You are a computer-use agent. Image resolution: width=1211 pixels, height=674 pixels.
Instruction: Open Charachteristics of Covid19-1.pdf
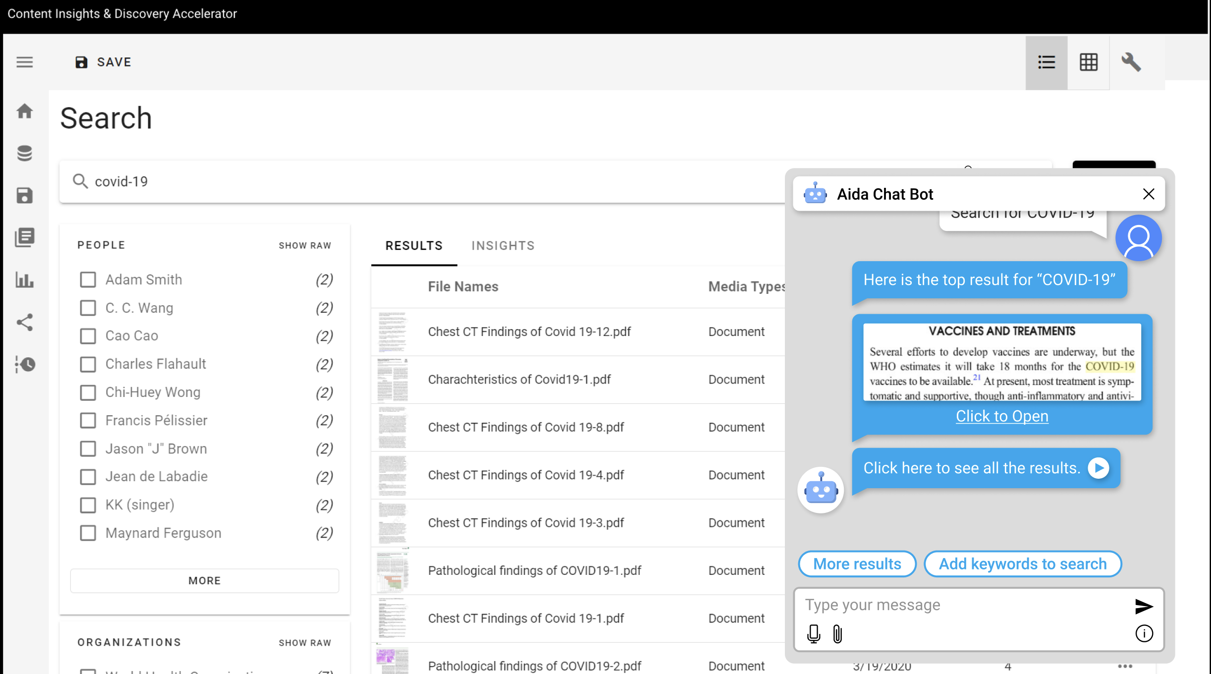coord(519,380)
